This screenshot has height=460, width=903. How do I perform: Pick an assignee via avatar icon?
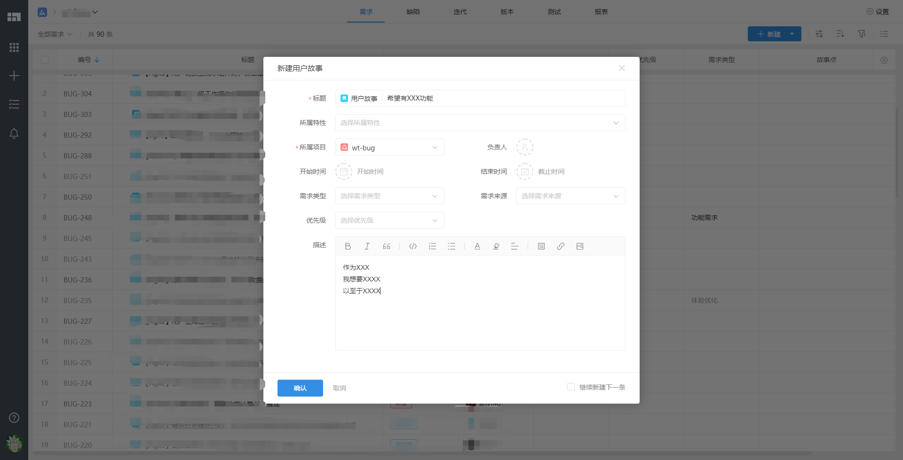[x=525, y=147]
